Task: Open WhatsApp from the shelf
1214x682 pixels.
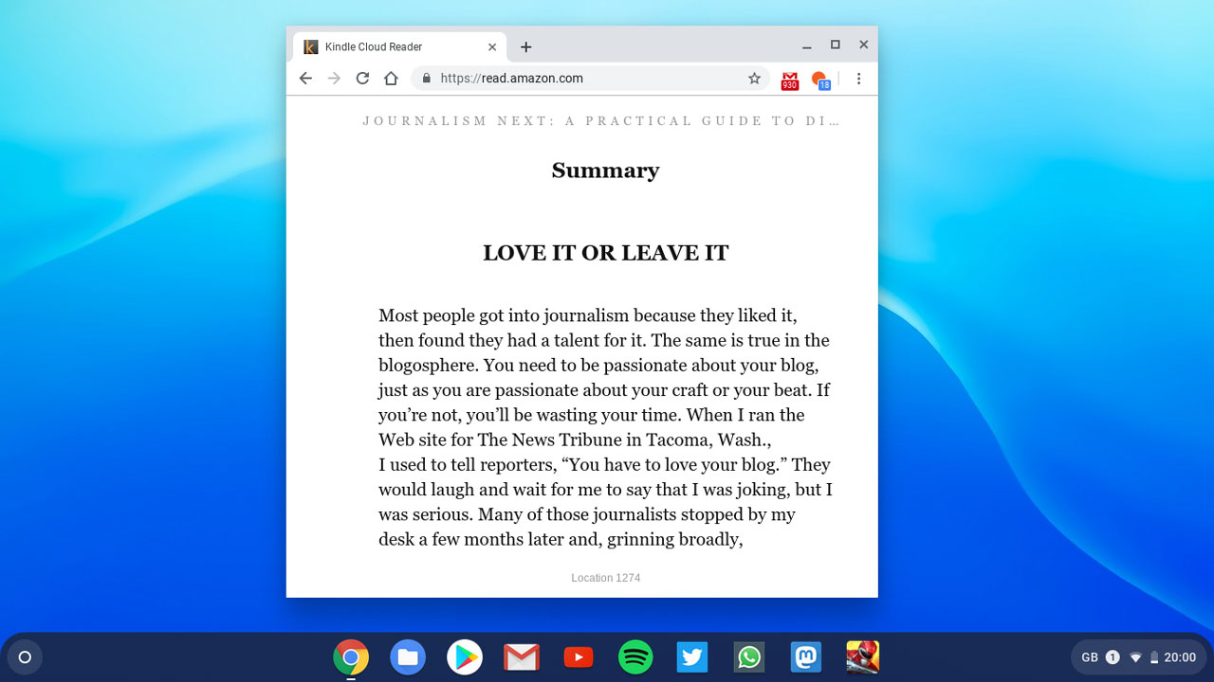Action: (x=749, y=657)
